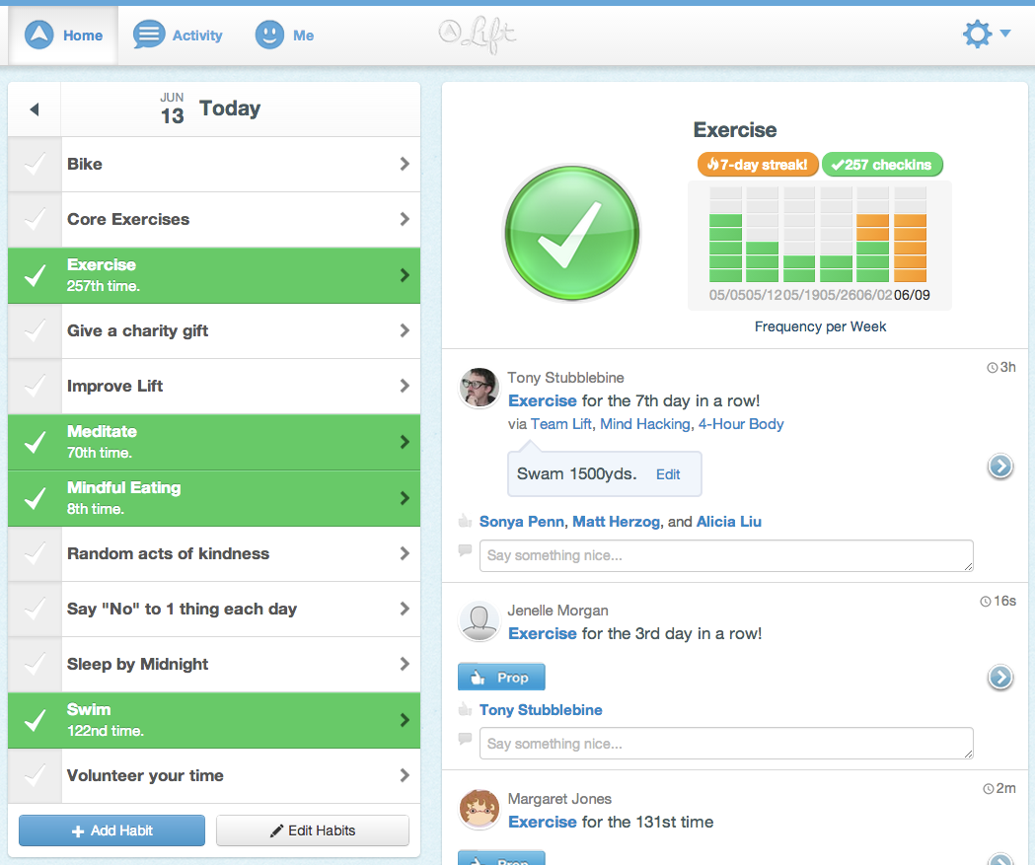Click comment field under Jenelle Morgan's post
This screenshot has height=865, width=1035.
(726, 744)
